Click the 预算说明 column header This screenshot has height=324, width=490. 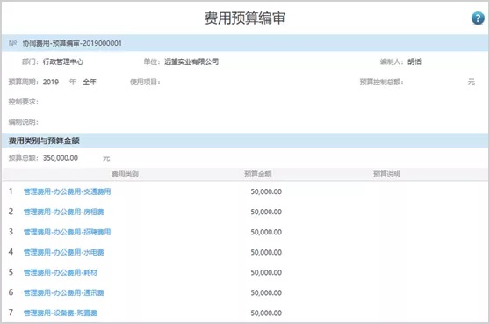tap(387, 174)
